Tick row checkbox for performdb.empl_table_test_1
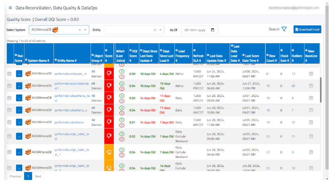334x189 pixels. [9, 152]
